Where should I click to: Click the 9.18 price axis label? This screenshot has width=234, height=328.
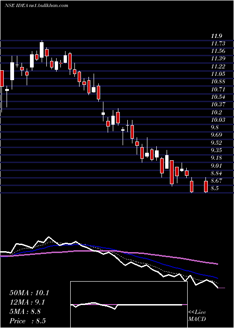[x=217, y=158]
